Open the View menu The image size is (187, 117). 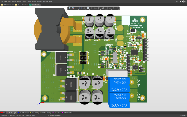9,2
